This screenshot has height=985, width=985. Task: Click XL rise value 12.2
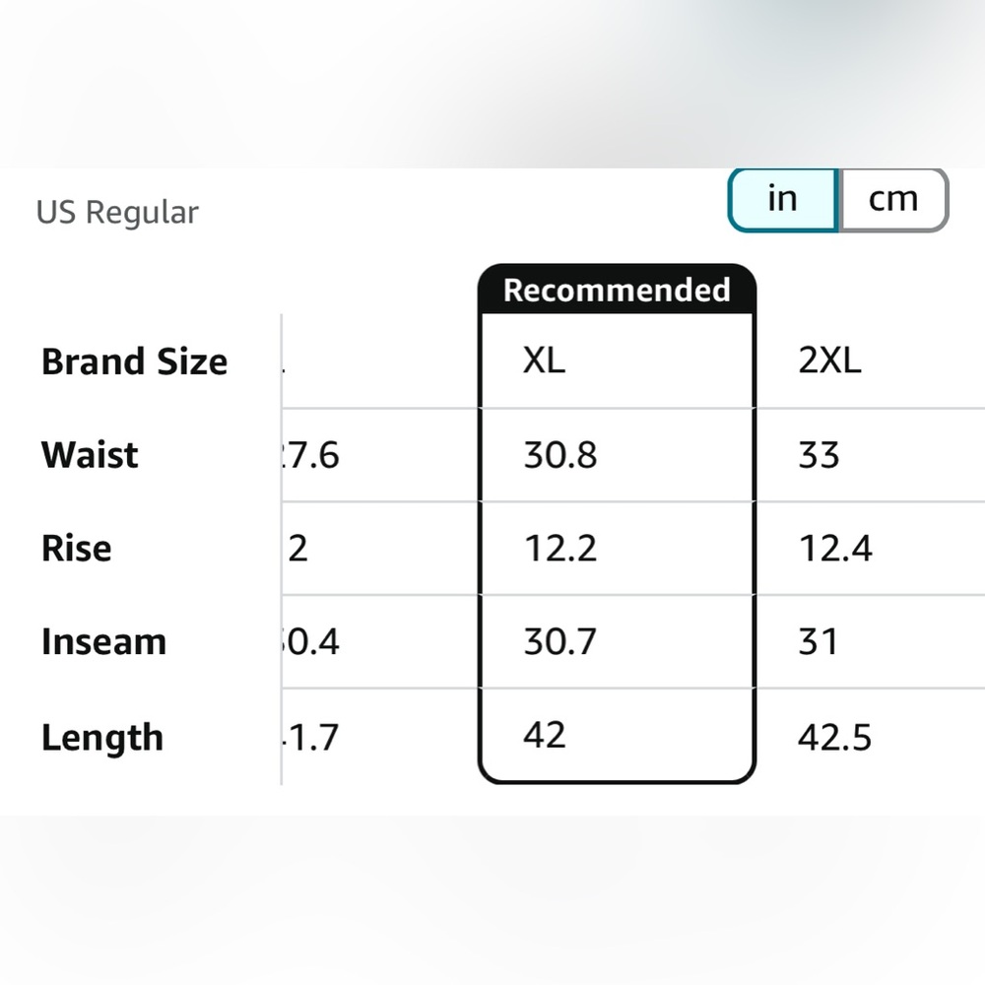(x=560, y=548)
